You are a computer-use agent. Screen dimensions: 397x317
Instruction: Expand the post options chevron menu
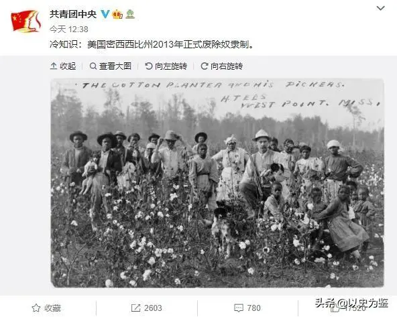click(x=380, y=8)
